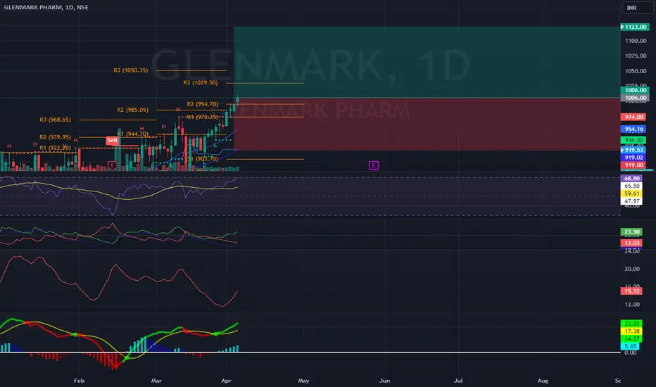Open the INR currency selector
This screenshot has width=656, height=387.
click(x=638, y=8)
